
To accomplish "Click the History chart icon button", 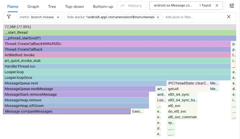I will 132,6.
